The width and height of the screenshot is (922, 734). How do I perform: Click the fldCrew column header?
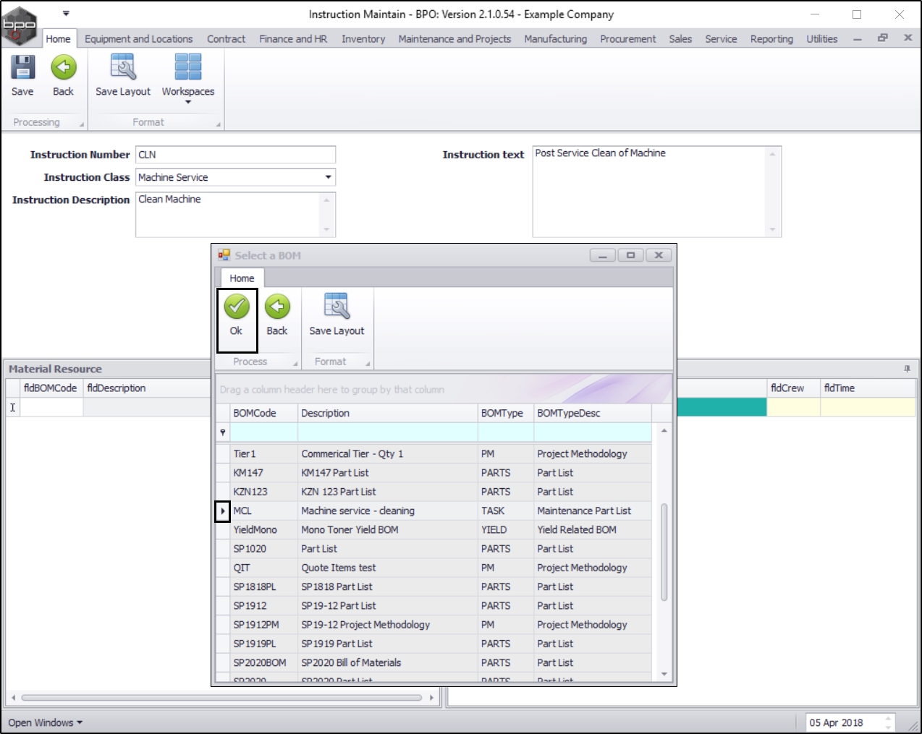coord(793,388)
